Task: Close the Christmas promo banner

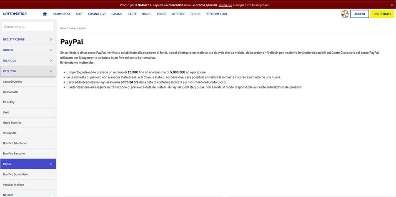Action: click(x=392, y=5)
